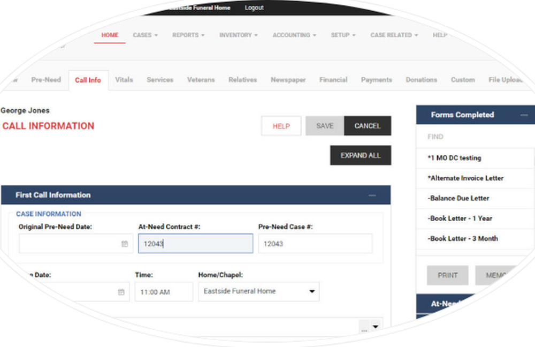Click the FIND search box in Forms Completed
This screenshot has width=535, height=347.
pos(475,137)
